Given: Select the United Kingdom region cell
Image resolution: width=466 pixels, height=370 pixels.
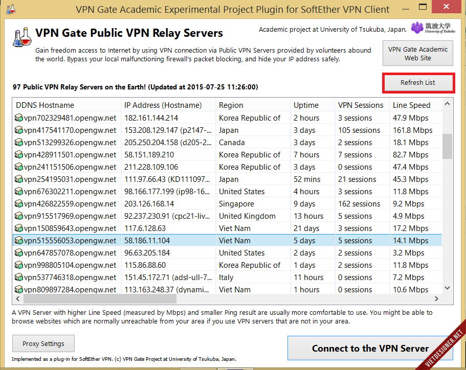Looking at the screenshot, I should [247, 216].
